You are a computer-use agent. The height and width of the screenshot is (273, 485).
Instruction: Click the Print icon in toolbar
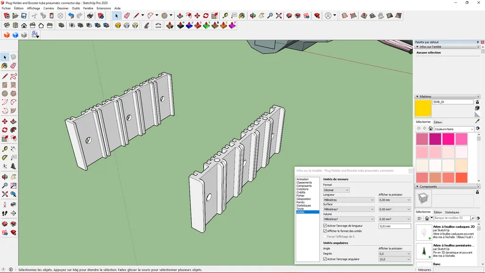point(90,16)
